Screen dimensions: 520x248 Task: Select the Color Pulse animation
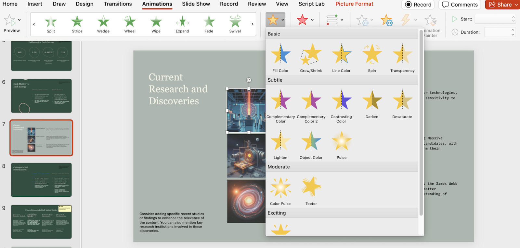click(280, 191)
